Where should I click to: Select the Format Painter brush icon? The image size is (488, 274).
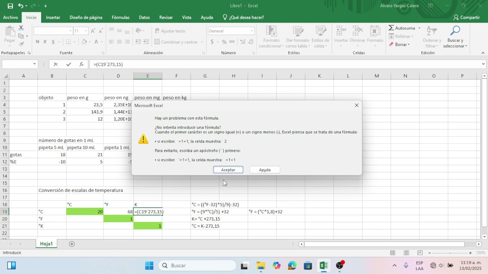pos(21,44)
